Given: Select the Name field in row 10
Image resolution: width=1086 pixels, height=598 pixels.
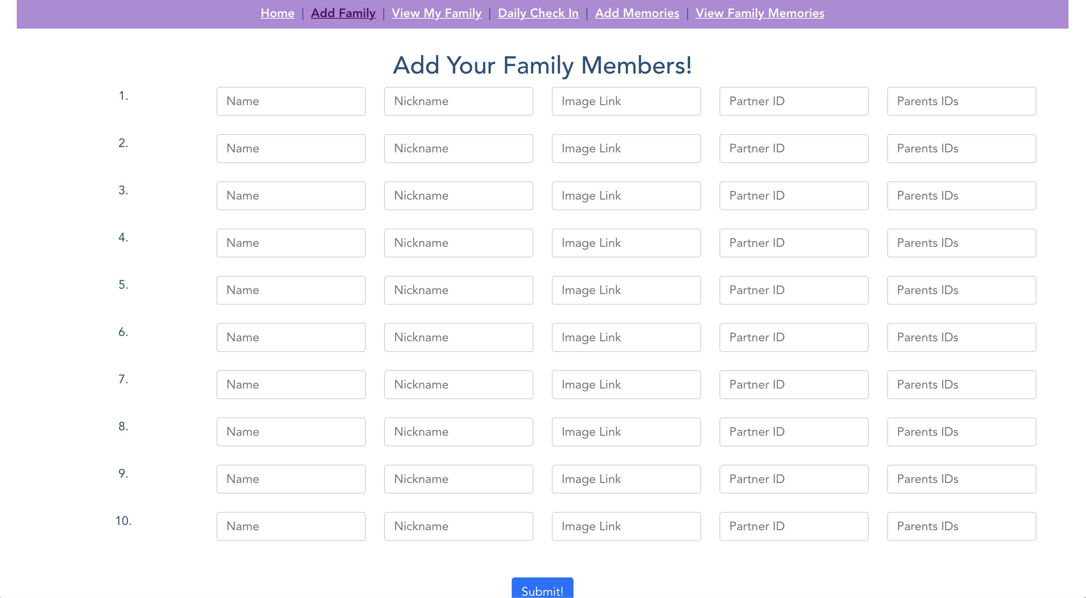Looking at the screenshot, I should tap(291, 526).
